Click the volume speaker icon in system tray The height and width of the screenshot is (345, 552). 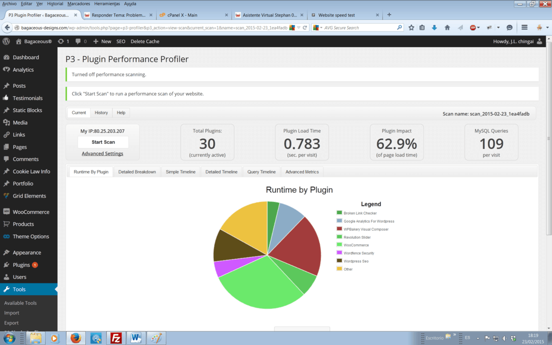504,338
